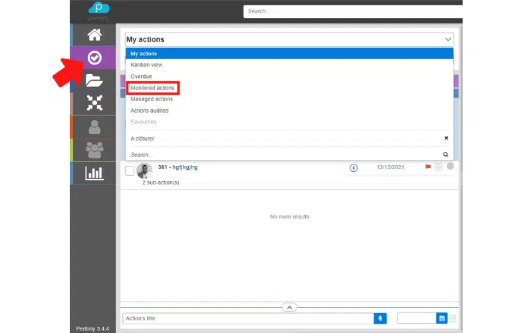Viewport: 532px width, 333px height.
Task: Click the converging arrows sidebar icon
Action: [94, 103]
